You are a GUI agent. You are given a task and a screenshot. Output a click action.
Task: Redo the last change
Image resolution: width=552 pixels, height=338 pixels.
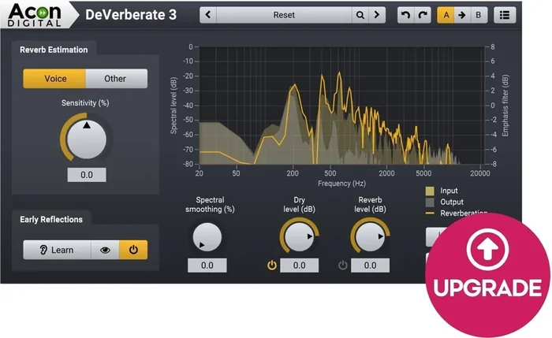point(423,15)
